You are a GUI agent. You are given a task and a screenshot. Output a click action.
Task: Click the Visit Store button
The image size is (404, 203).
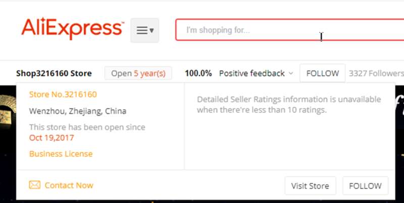[x=310, y=185]
